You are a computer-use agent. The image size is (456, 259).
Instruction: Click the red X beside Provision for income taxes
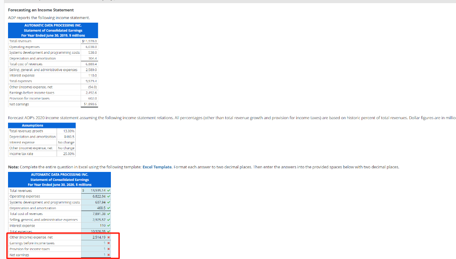point(108,249)
